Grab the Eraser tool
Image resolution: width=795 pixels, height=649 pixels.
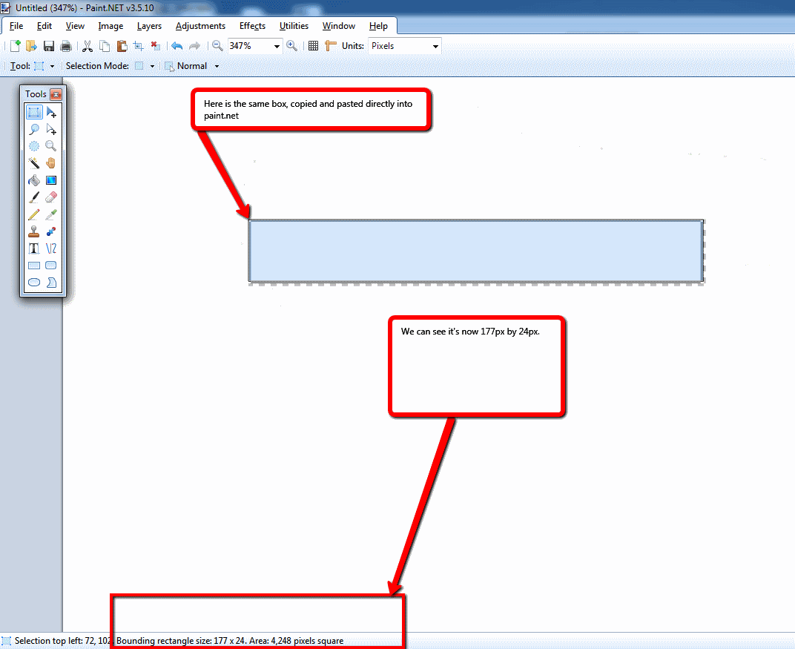click(50, 197)
